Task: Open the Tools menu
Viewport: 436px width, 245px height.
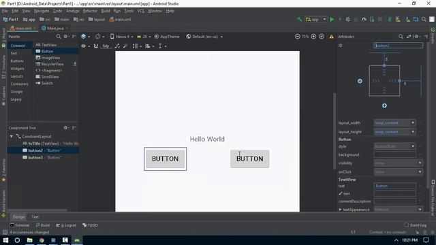Action: pos(129,11)
